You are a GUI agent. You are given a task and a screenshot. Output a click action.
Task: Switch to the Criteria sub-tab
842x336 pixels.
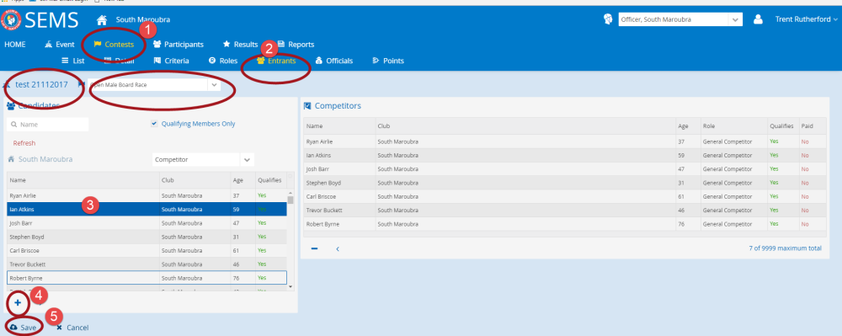pyautogui.click(x=171, y=61)
